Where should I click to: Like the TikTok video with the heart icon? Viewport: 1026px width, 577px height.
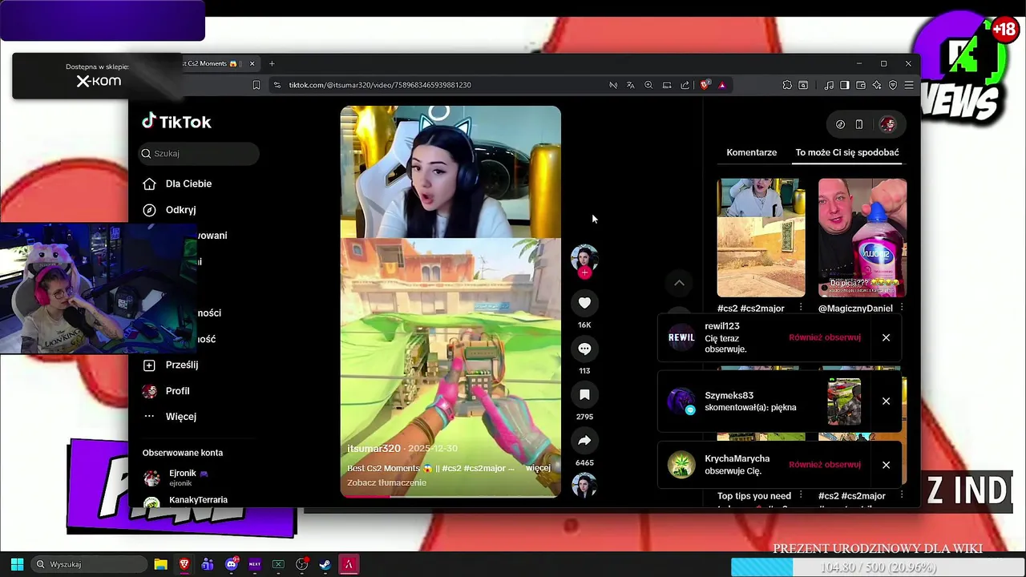point(584,303)
